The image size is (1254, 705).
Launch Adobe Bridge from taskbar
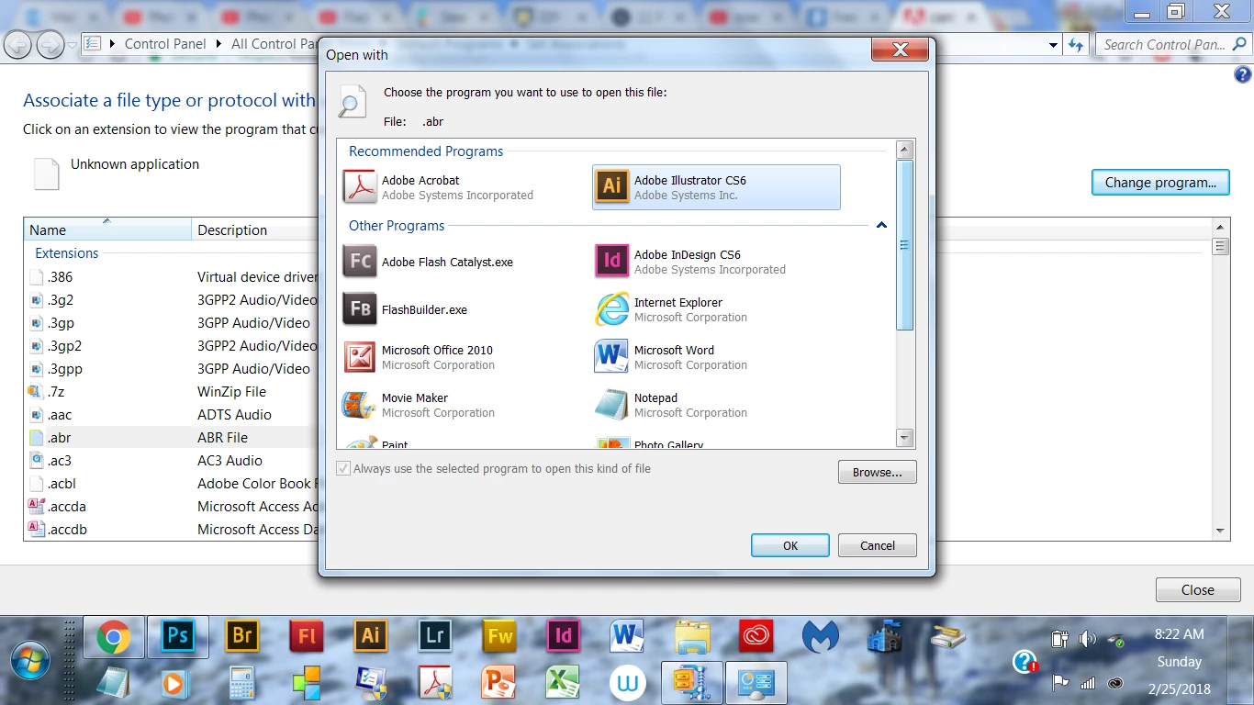[x=242, y=635]
